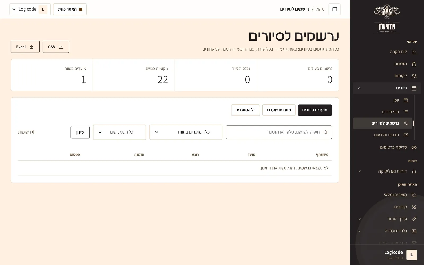Click the גלריות ומדיה image icon
This screenshot has height=265, width=424.
(x=414, y=231)
